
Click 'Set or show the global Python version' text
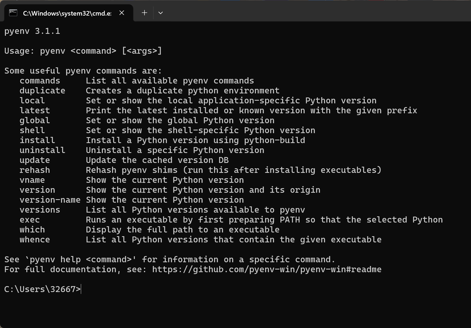click(180, 121)
